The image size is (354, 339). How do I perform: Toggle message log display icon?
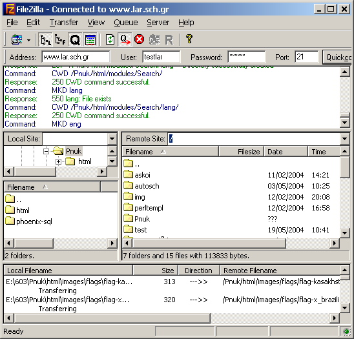(x=90, y=40)
